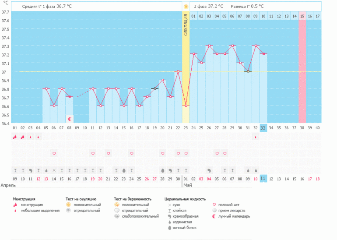
Task: Click the sun icon beside 2 фаза
Action: click(x=186, y=7)
